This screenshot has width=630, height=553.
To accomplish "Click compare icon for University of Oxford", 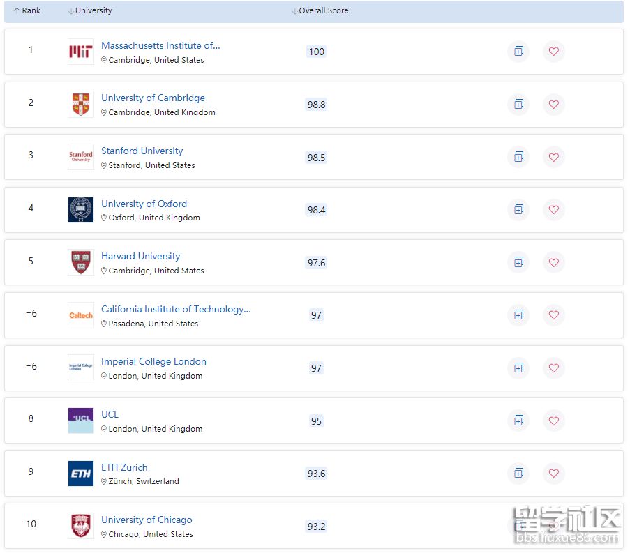I will 518,210.
